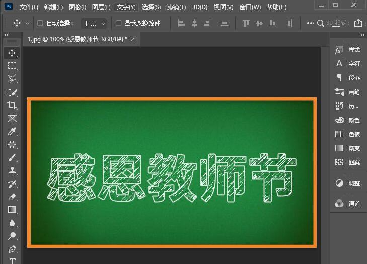The height and width of the screenshot is (264, 367).
Task: Open the 历... history panel
Action: (347, 106)
